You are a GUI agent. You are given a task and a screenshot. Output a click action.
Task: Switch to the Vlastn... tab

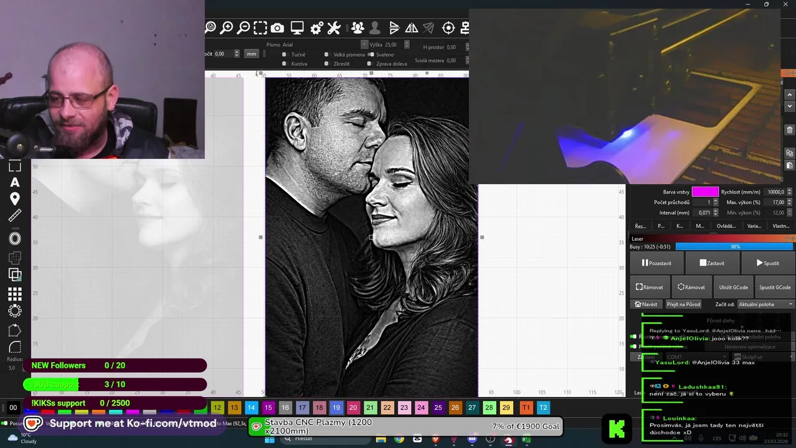781,226
